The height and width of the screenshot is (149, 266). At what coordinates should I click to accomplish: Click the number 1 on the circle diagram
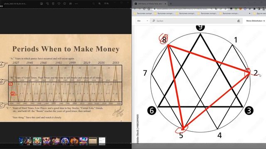pyautogui.click(x=236, y=40)
